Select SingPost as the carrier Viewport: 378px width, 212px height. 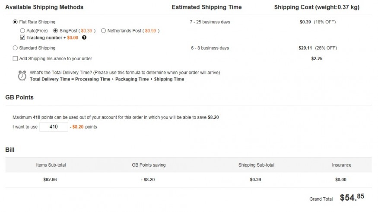pos(55,31)
